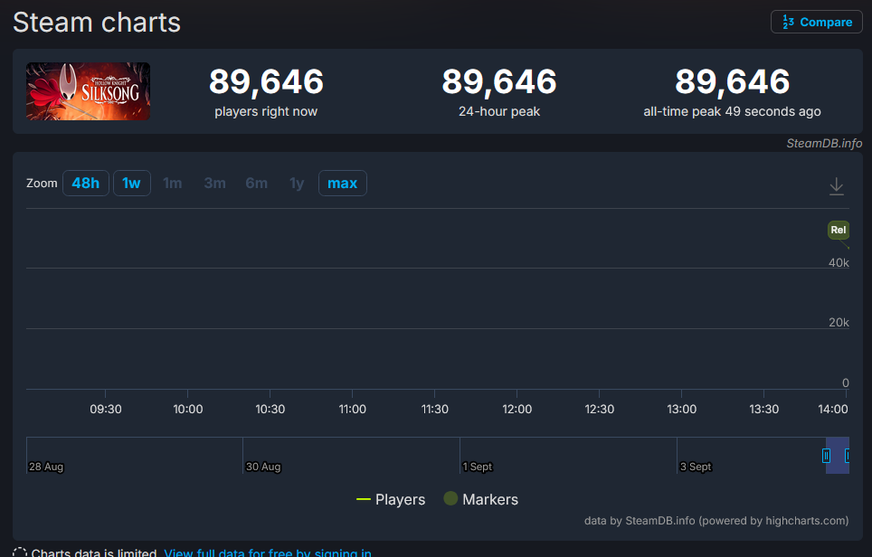
Task: Click the 24-hour peak value
Action: [x=498, y=81]
